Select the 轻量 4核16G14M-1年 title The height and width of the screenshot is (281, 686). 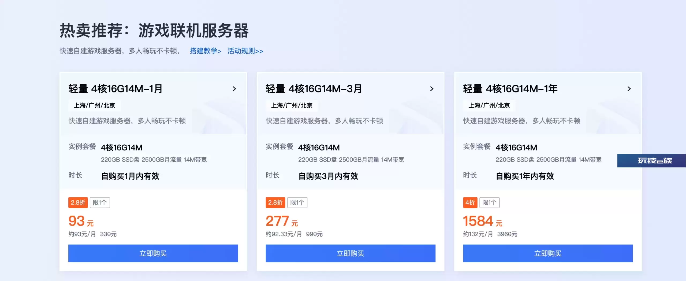510,89
